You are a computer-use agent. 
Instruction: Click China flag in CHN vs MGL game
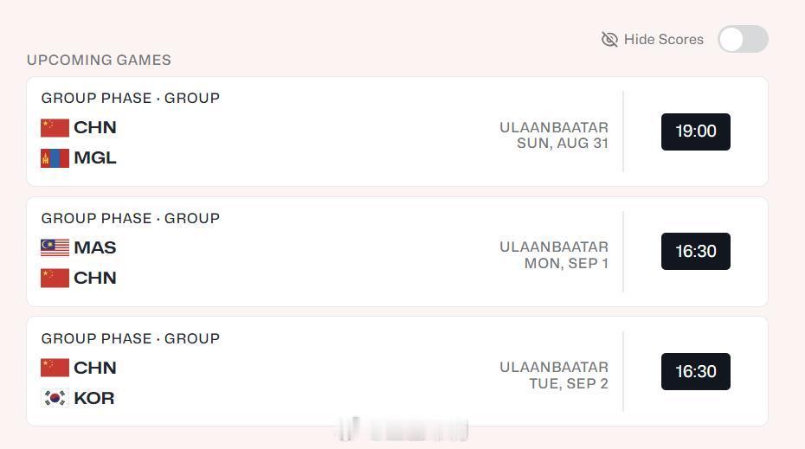click(55, 128)
